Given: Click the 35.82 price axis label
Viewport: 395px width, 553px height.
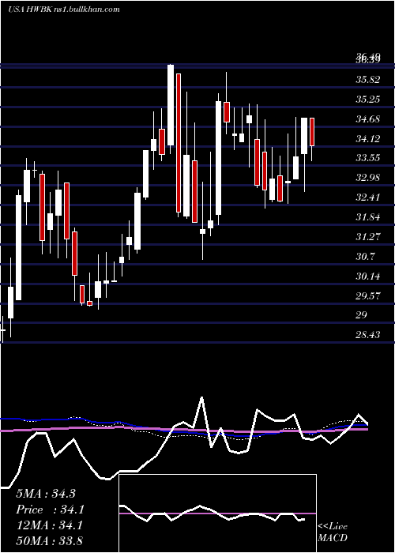Looking at the screenshot, I should coord(368,80).
